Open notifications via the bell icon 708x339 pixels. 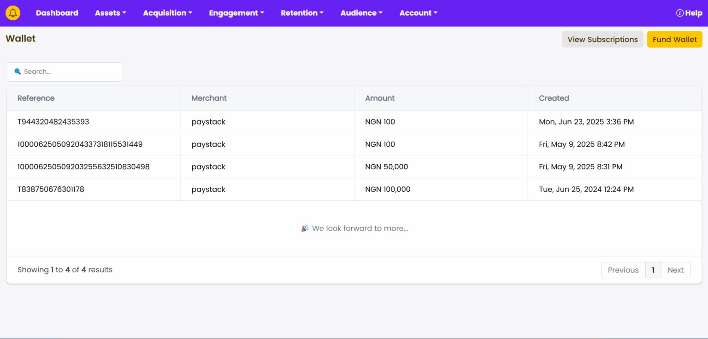tap(12, 12)
